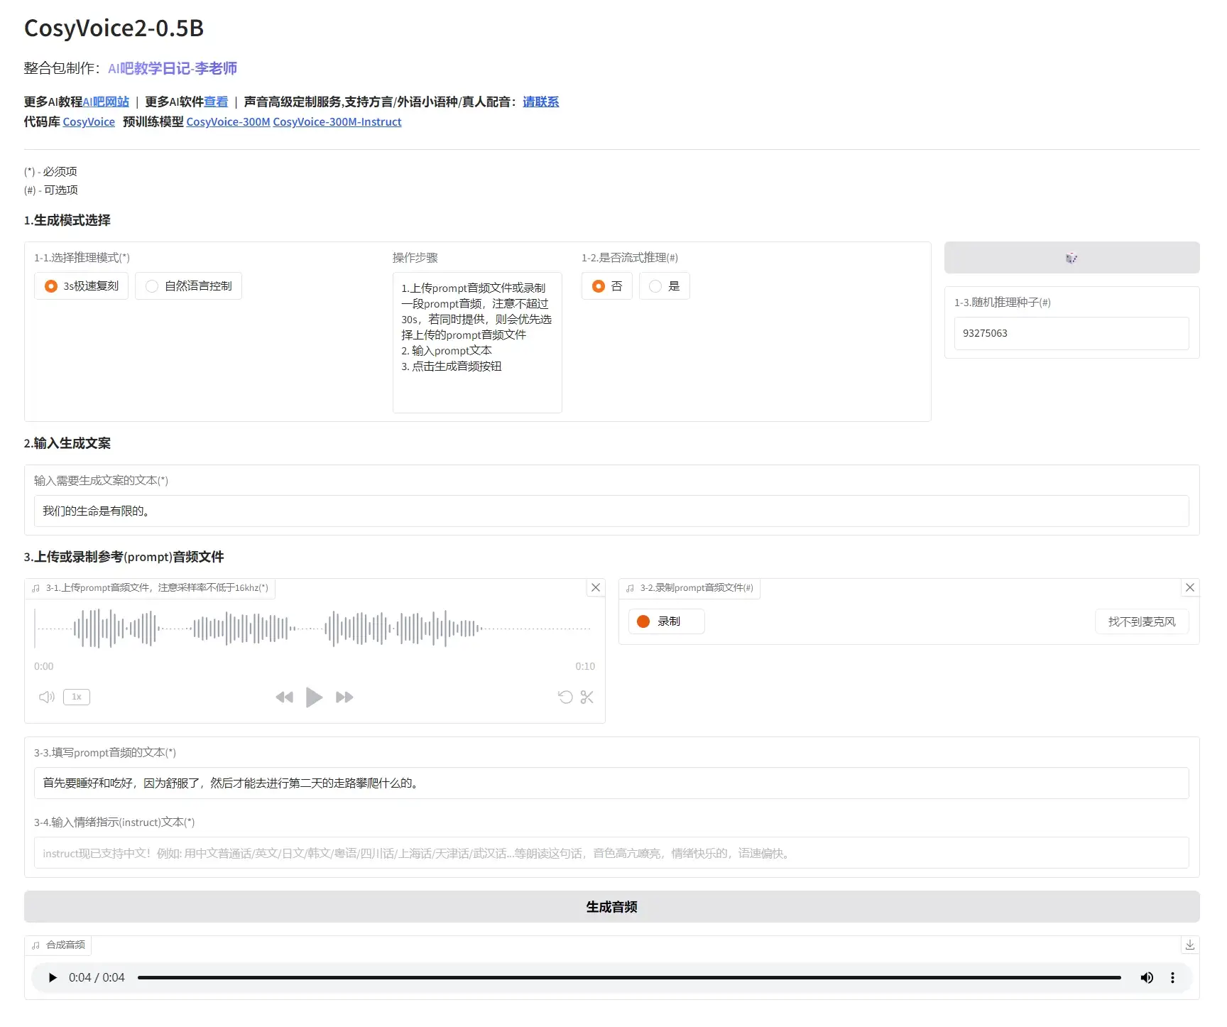Open the CosyVoice code repository link
The width and height of the screenshot is (1227, 1027).
89,121
